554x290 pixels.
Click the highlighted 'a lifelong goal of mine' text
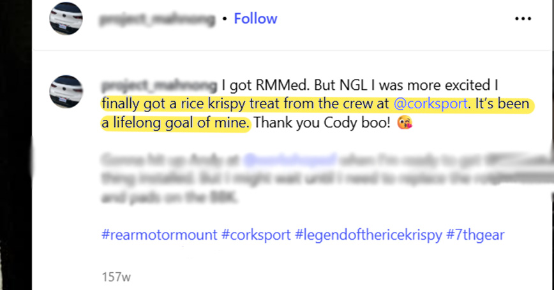point(176,122)
